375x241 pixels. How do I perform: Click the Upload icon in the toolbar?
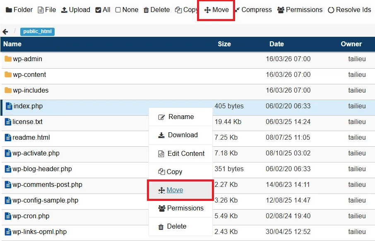point(75,10)
